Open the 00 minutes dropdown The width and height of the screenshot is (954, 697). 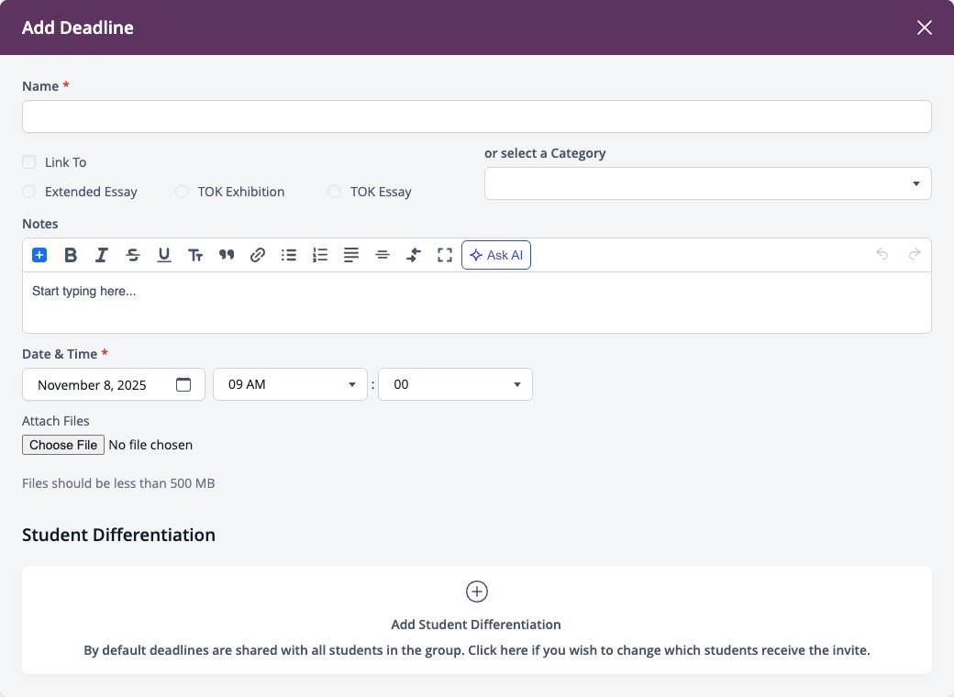[455, 384]
